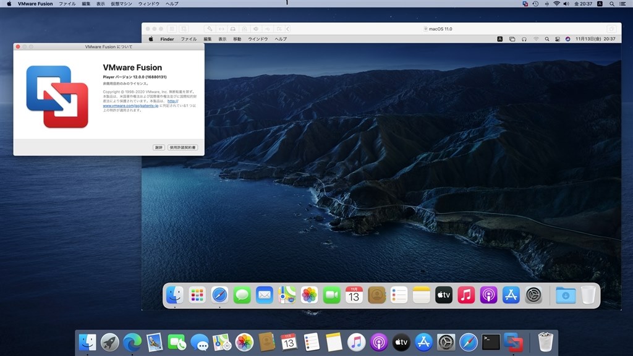This screenshot has height=356, width=633.
Task: Open the host ウィンドウ menu
Action: tap(148, 4)
